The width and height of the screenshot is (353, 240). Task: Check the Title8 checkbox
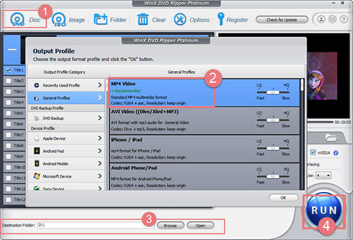(x=8, y=146)
